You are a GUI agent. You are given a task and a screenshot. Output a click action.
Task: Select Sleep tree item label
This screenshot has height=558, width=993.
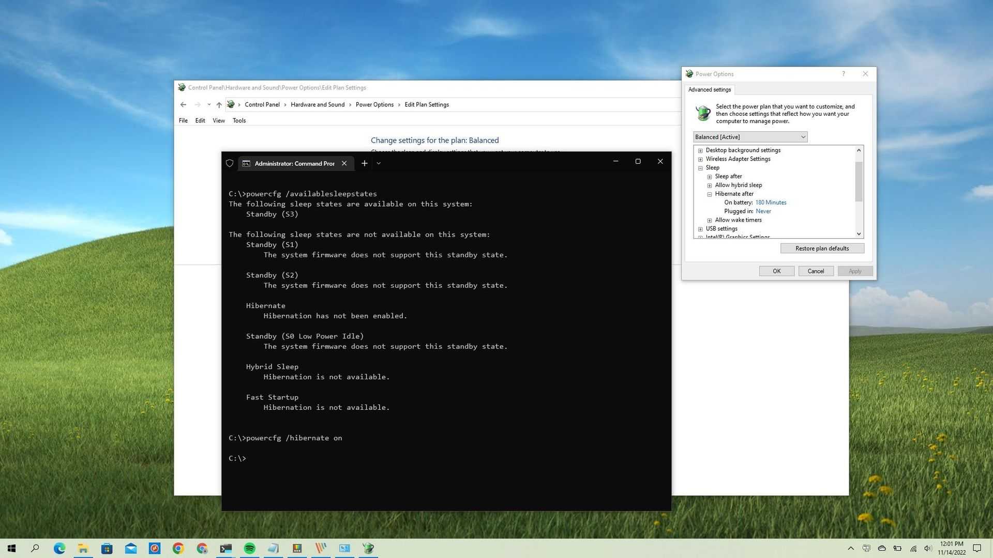[712, 168]
